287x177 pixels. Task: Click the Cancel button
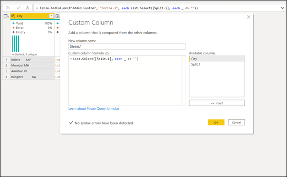pyautogui.click(x=236, y=122)
